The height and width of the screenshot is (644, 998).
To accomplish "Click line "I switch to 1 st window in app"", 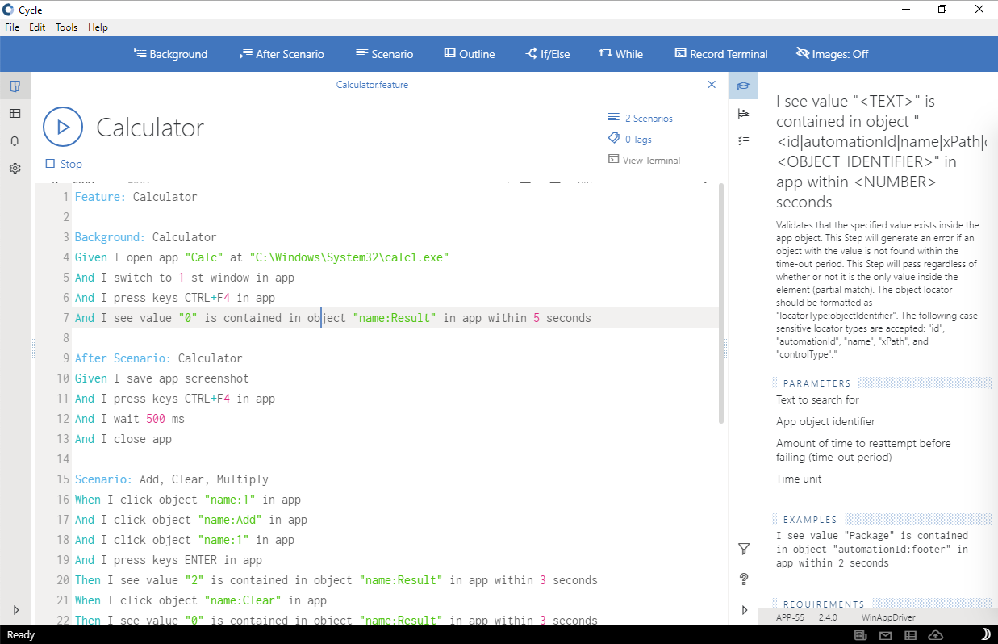I will (x=184, y=278).
